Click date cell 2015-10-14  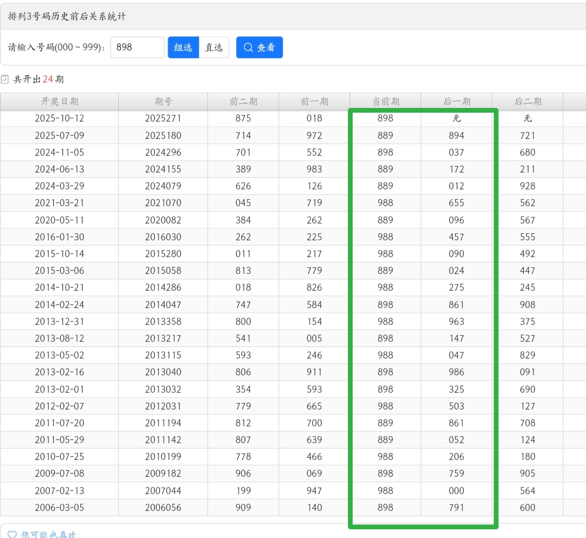pyautogui.click(x=60, y=254)
